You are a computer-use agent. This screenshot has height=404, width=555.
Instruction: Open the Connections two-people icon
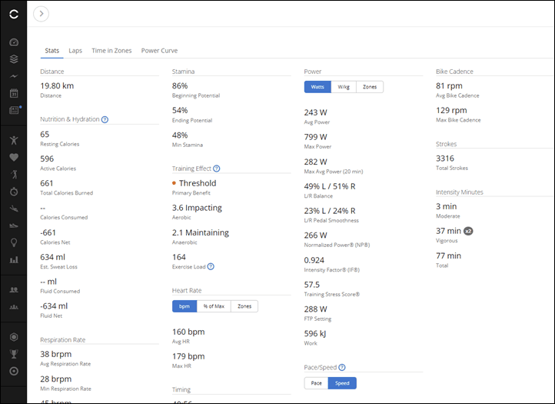(14, 289)
